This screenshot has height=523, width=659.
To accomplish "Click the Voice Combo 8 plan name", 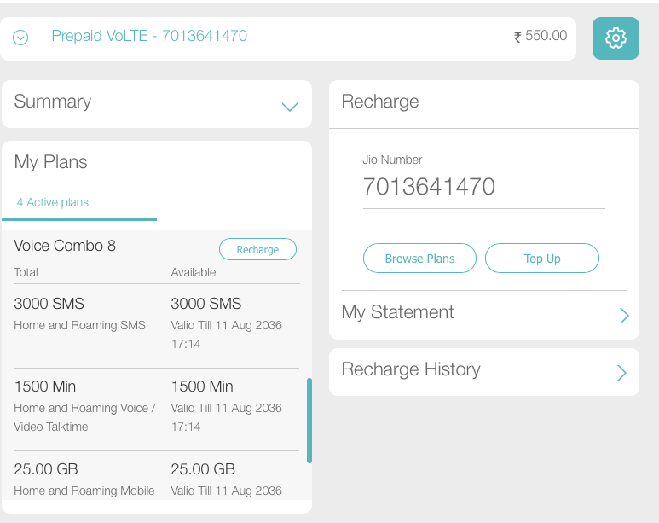I will click(65, 246).
